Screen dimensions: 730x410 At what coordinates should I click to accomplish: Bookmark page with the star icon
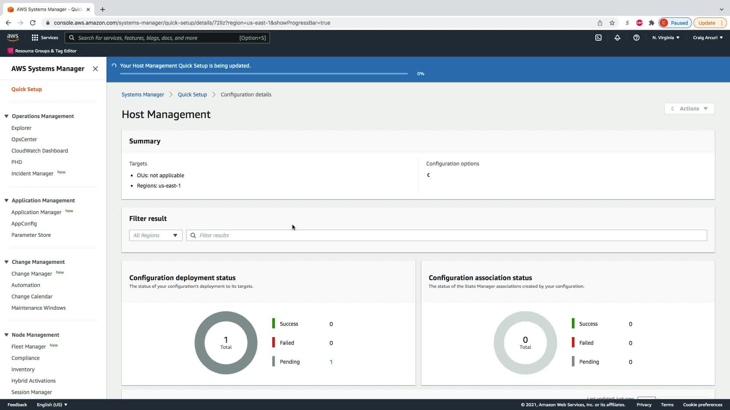click(612, 23)
